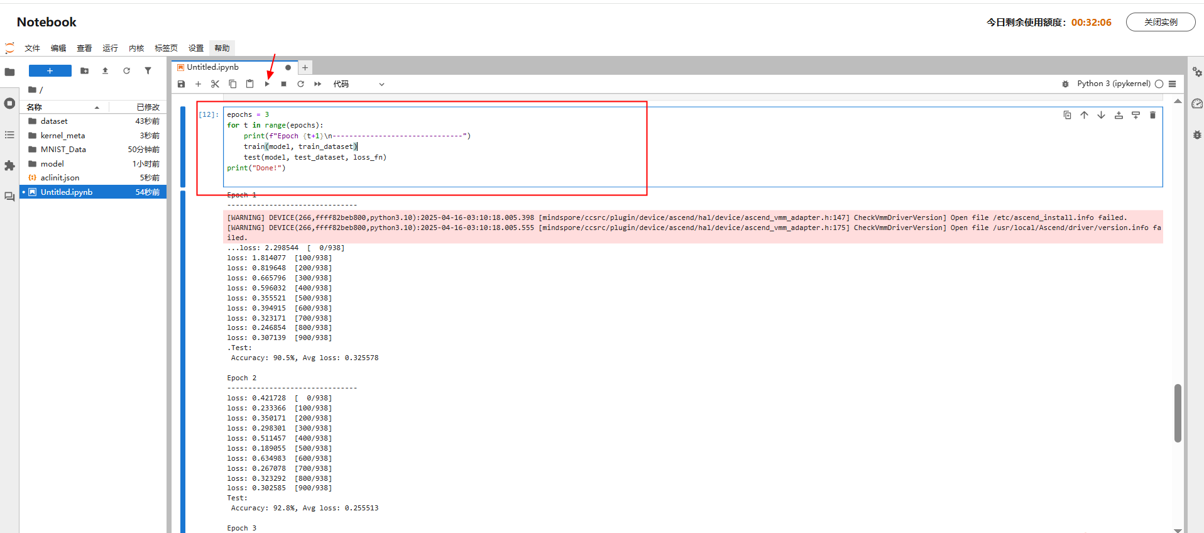This screenshot has width=1204, height=533.
Task: Copy the selected cell
Action: point(233,84)
